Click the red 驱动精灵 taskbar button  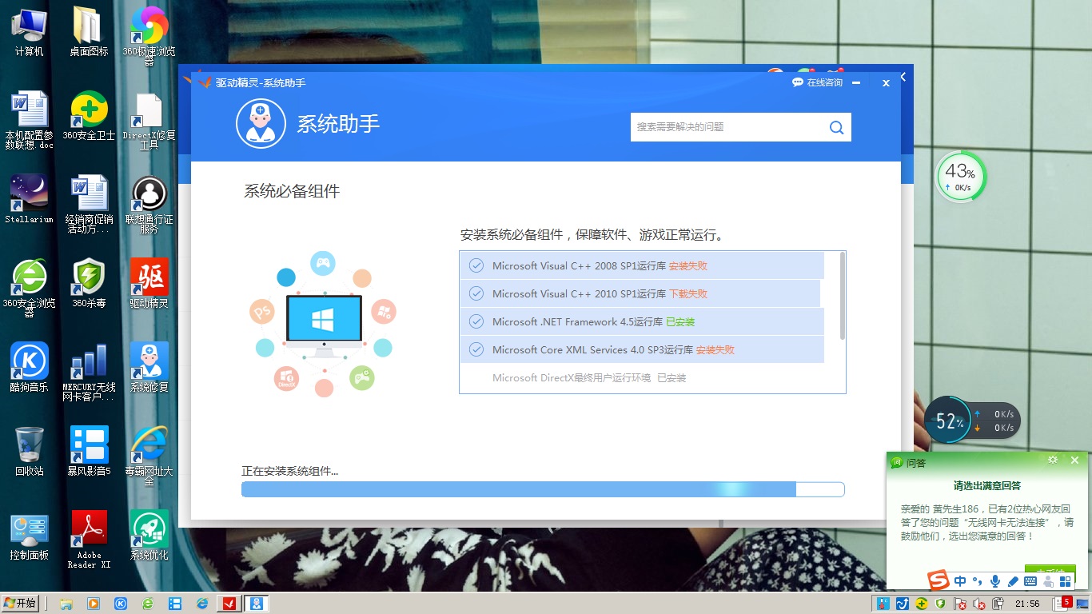[x=228, y=604]
